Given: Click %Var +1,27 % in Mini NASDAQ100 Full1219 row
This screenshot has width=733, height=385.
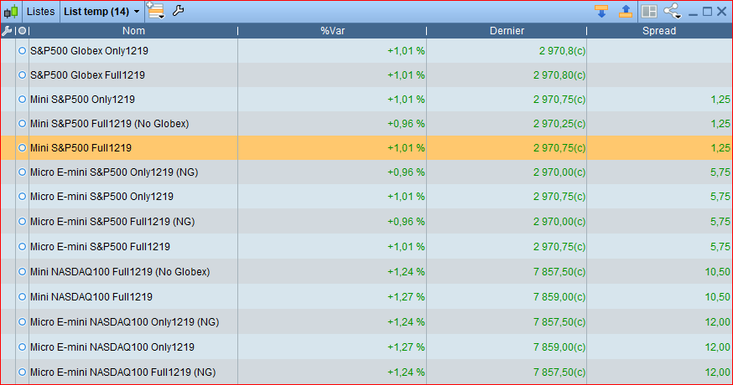Looking at the screenshot, I should pyautogui.click(x=406, y=297).
